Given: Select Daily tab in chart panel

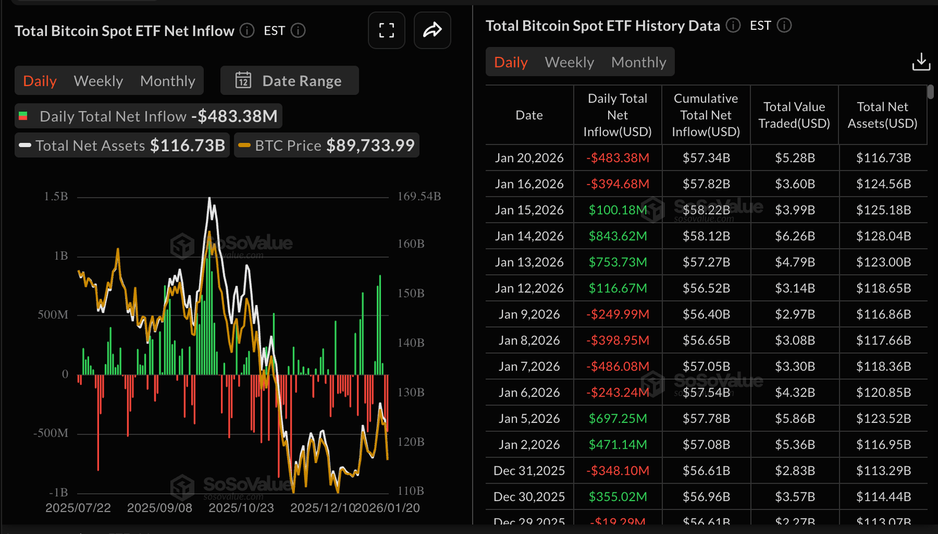Looking at the screenshot, I should 40,81.
